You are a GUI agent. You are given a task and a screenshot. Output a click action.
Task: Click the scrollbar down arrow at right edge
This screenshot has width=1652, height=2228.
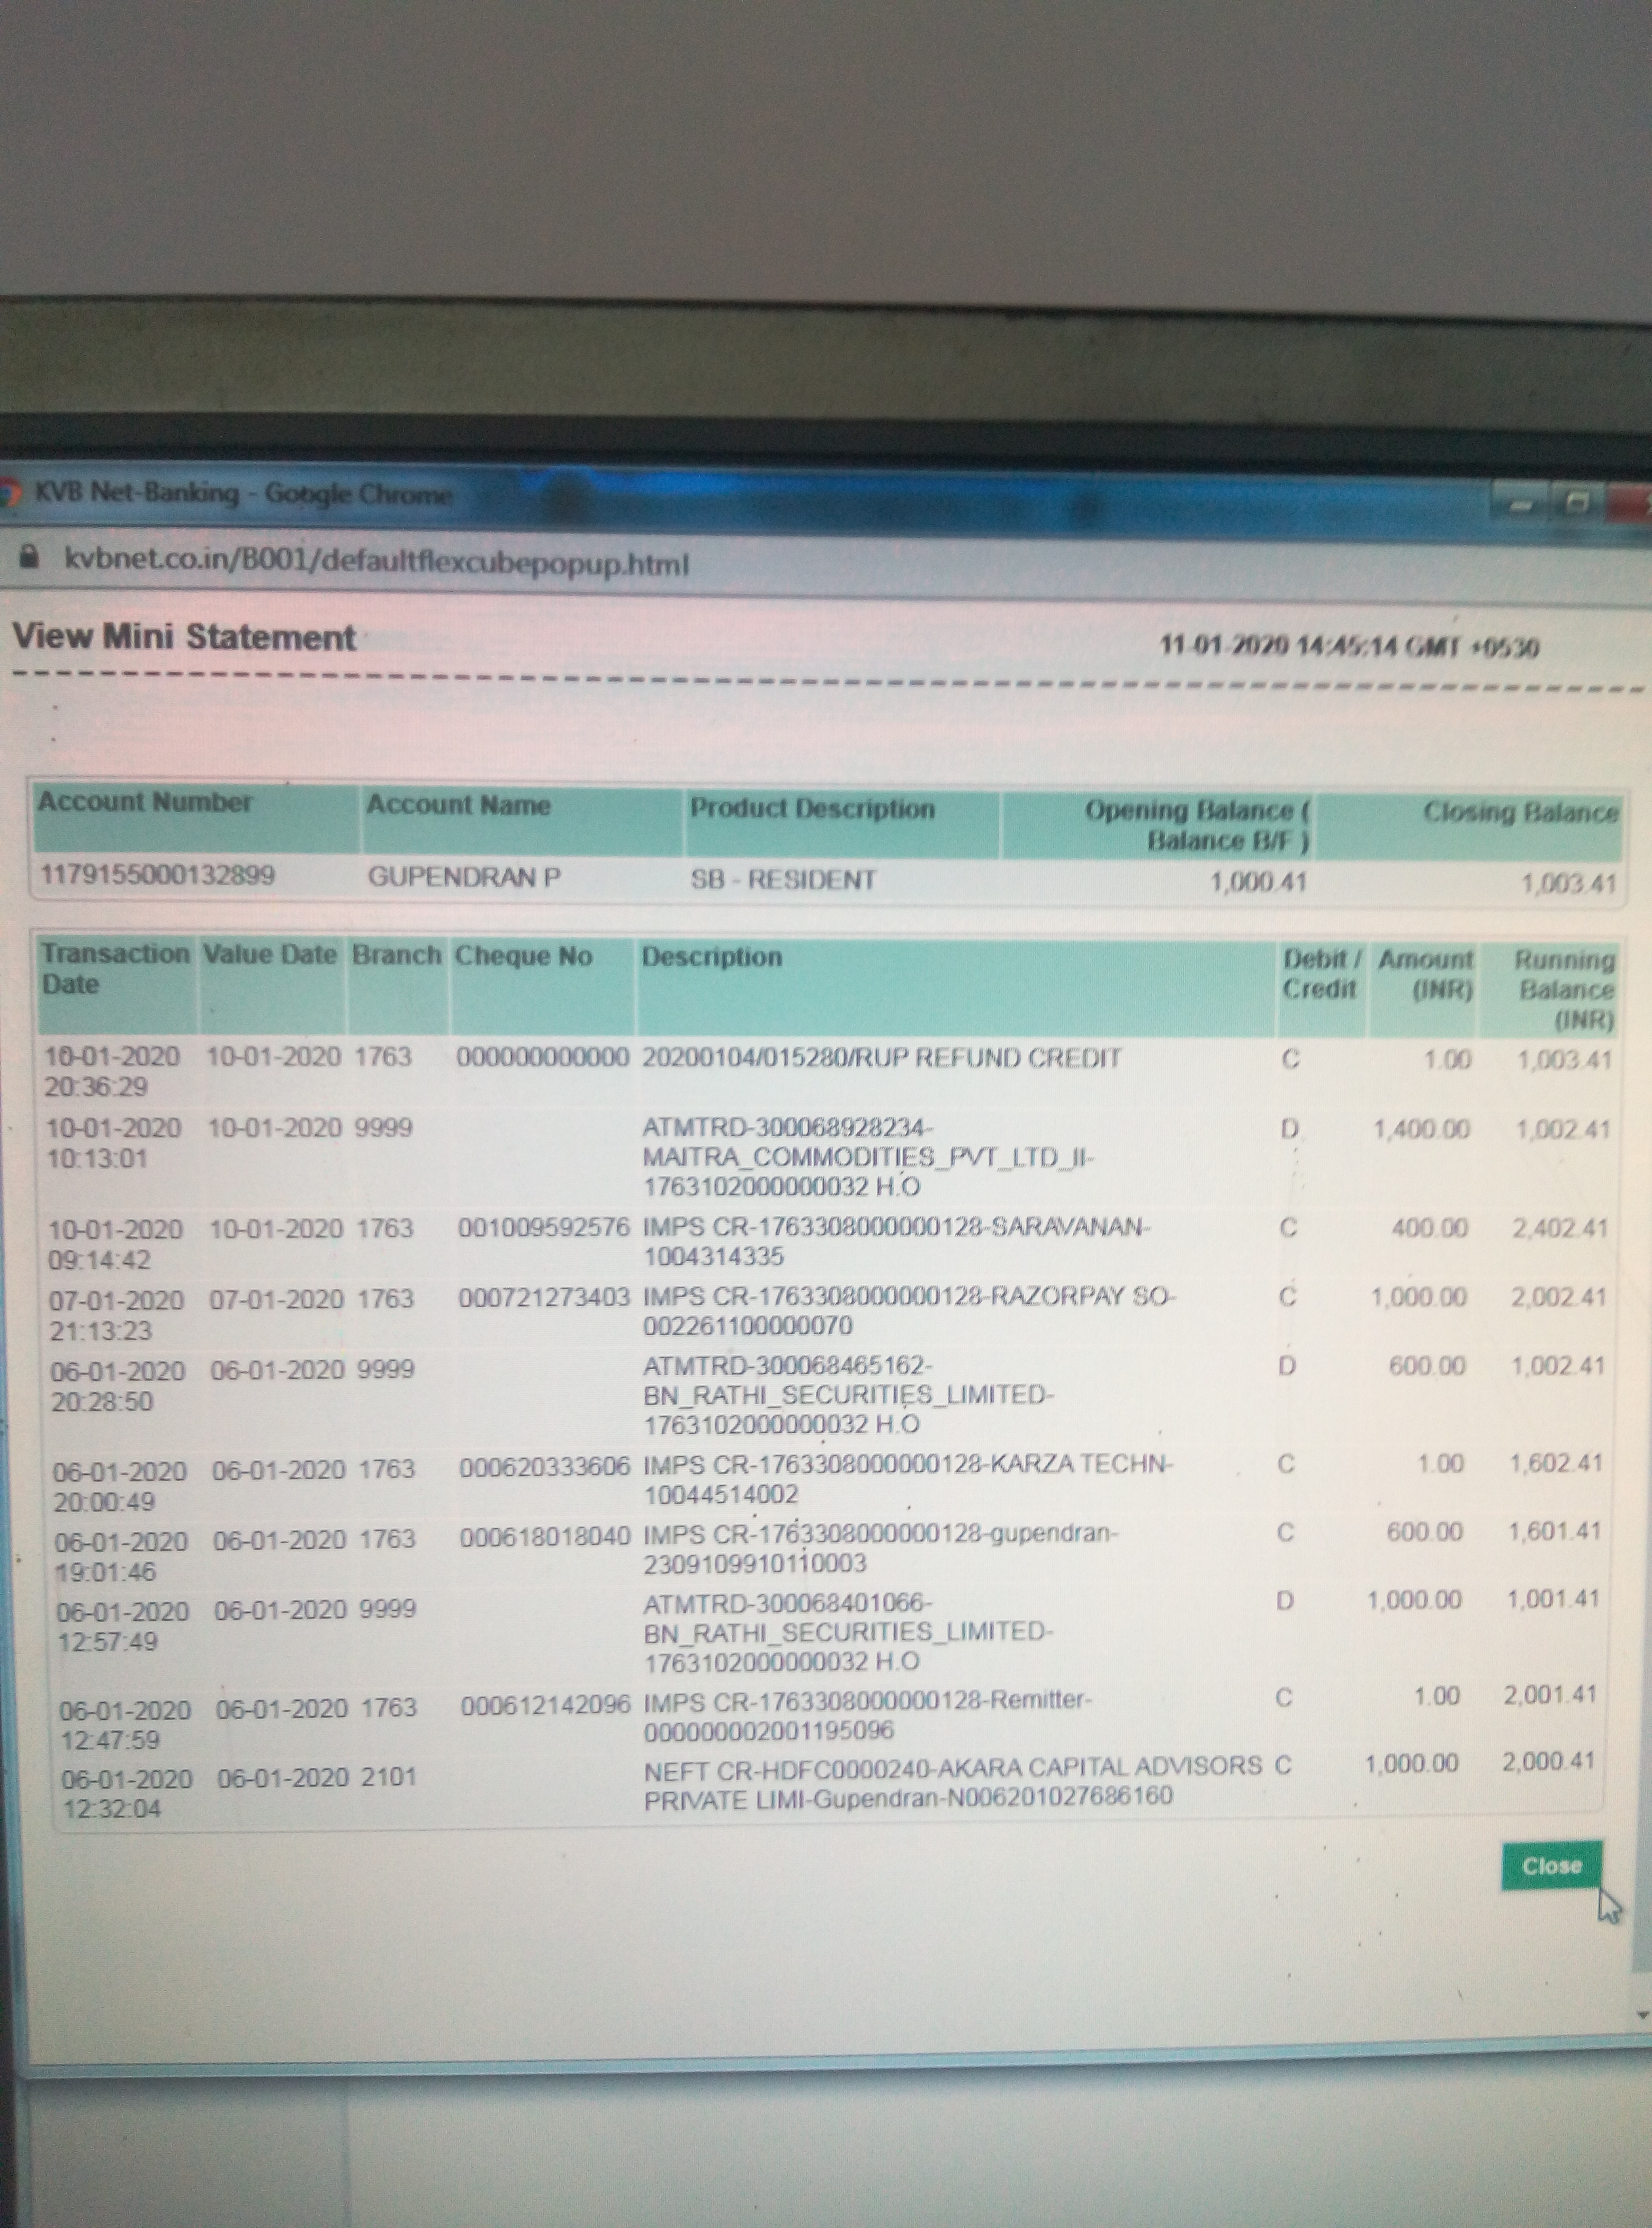[x=1641, y=2015]
